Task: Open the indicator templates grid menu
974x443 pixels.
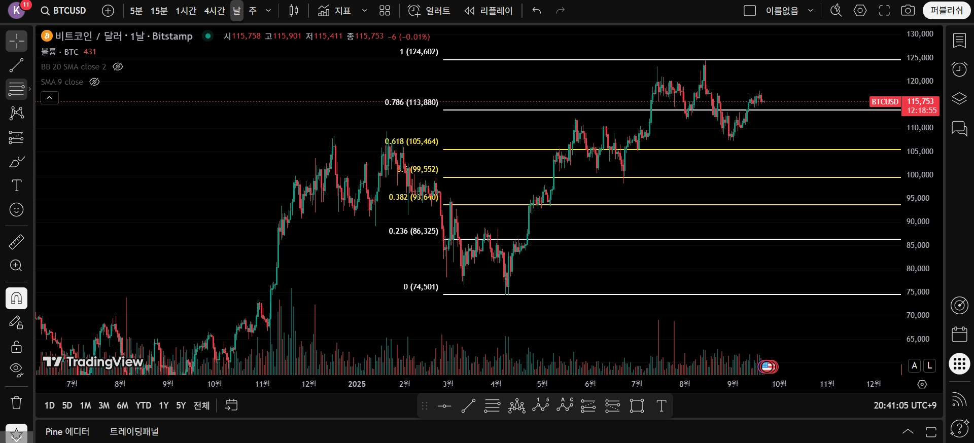Action: pos(385,11)
